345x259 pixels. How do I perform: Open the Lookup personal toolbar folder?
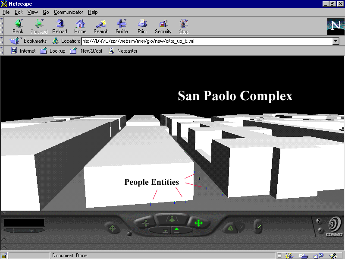point(53,51)
